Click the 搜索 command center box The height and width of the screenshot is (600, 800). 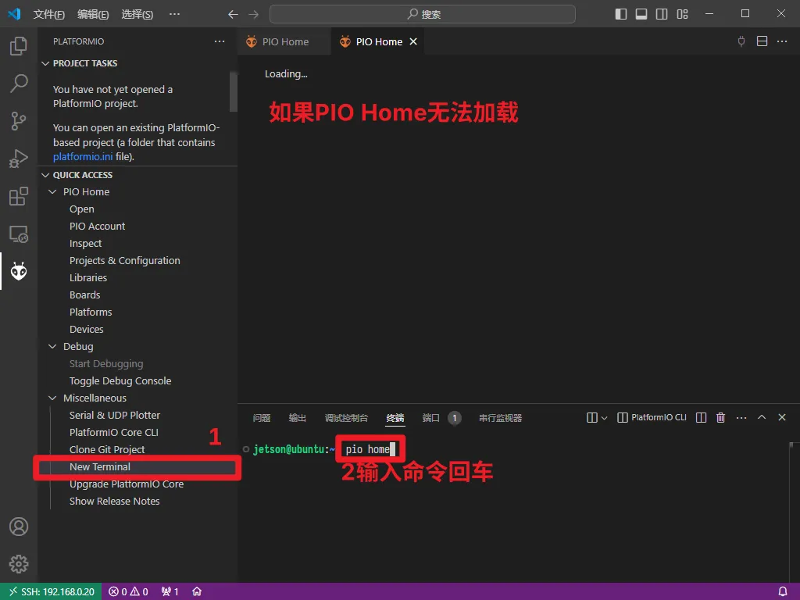[423, 14]
